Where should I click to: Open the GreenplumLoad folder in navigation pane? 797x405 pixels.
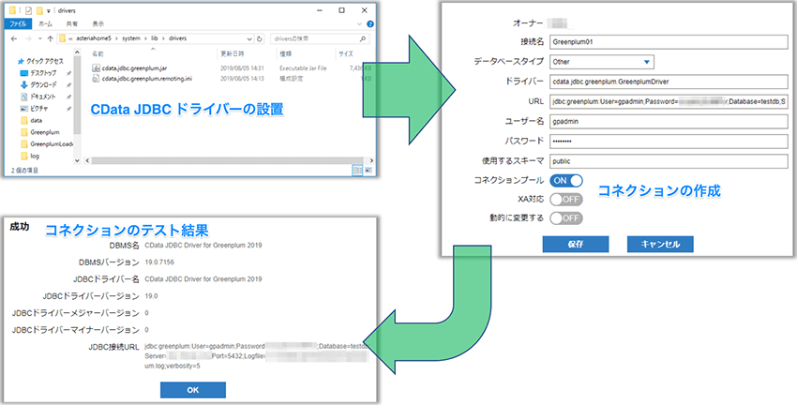[52, 143]
